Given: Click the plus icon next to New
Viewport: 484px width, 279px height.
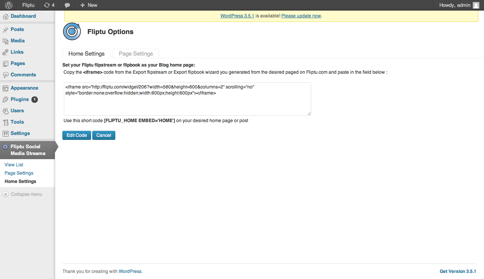Looking at the screenshot, I should coord(82,5).
